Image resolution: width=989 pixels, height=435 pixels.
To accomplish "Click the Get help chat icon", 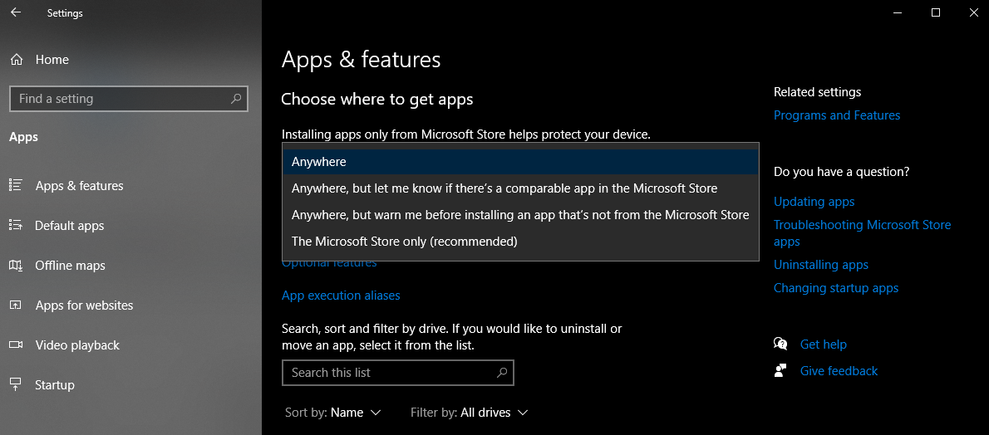I will [x=780, y=345].
